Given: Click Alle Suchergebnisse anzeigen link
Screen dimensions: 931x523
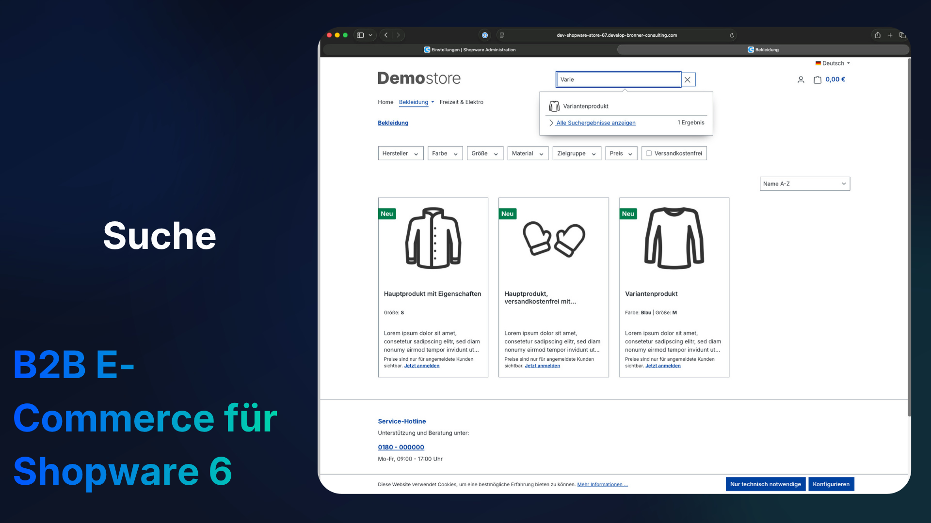Looking at the screenshot, I should click(595, 123).
